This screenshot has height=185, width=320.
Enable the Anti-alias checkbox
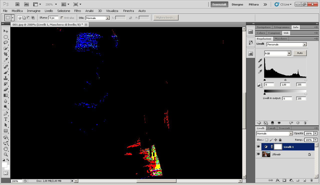pos(62,18)
